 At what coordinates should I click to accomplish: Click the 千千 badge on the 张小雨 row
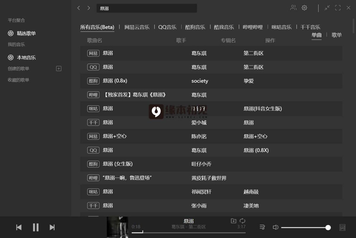point(93,205)
